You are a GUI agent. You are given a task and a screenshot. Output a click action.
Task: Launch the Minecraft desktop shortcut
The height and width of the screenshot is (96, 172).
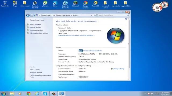[x=75, y=4]
